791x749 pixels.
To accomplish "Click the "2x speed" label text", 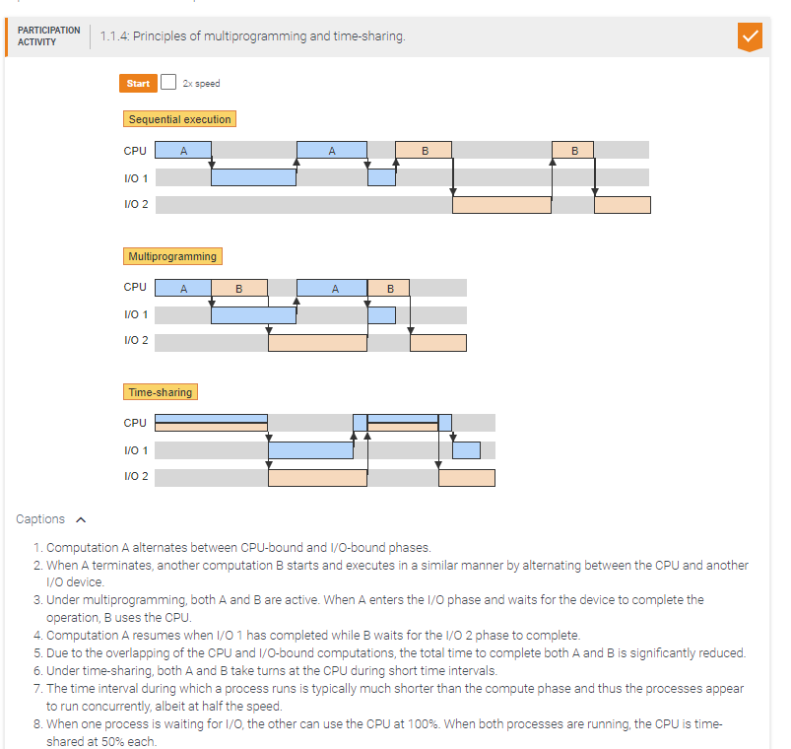I will [201, 84].
